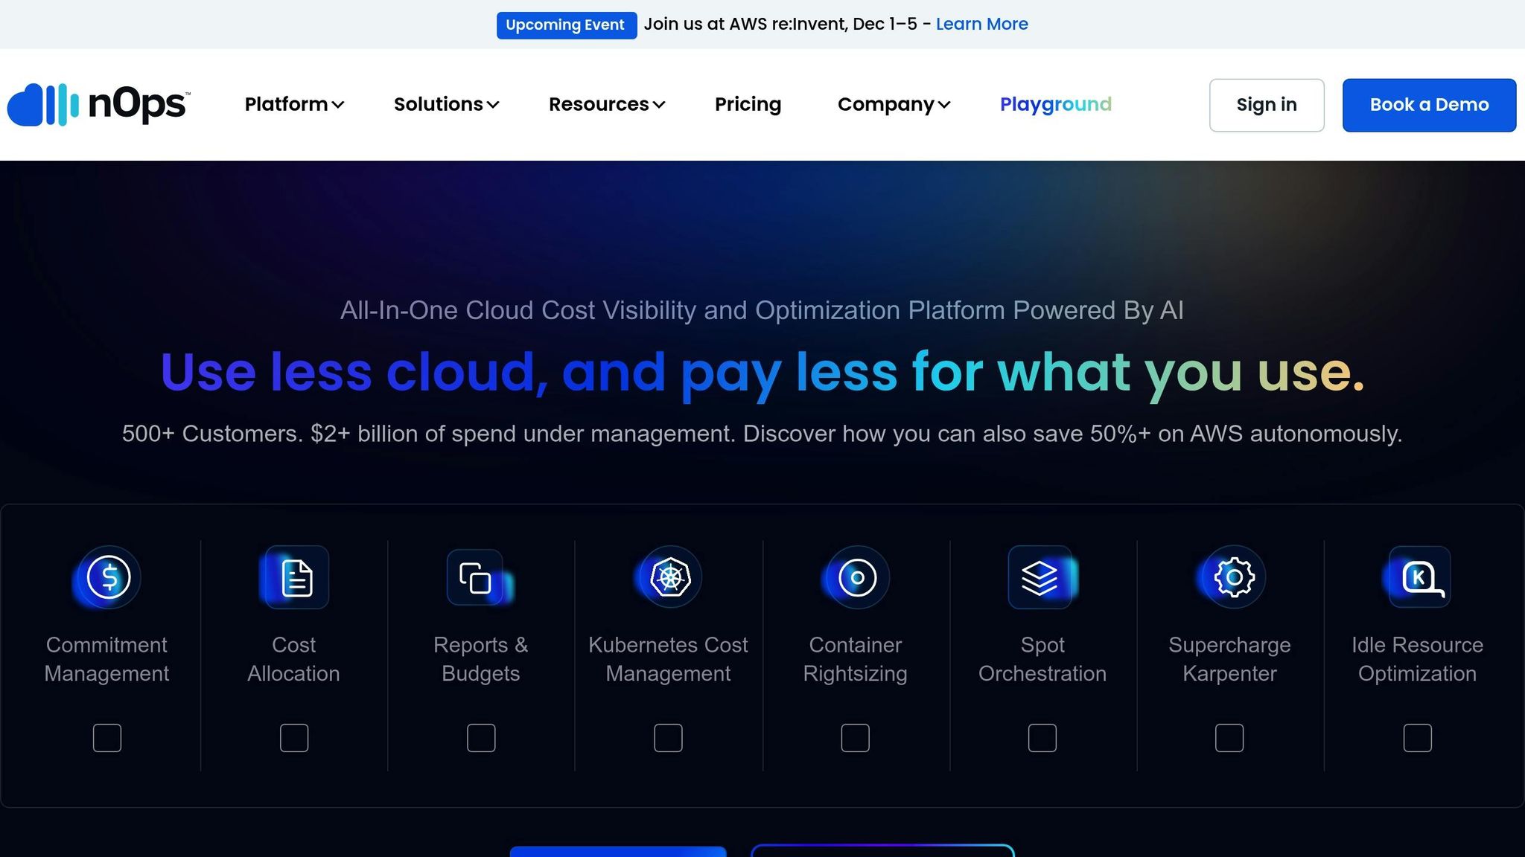Click the Reports & Budgets copy icon

(476, 577)
